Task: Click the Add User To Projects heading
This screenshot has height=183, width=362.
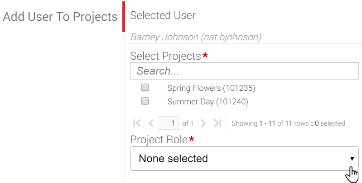Action: [x=60, y=17]
